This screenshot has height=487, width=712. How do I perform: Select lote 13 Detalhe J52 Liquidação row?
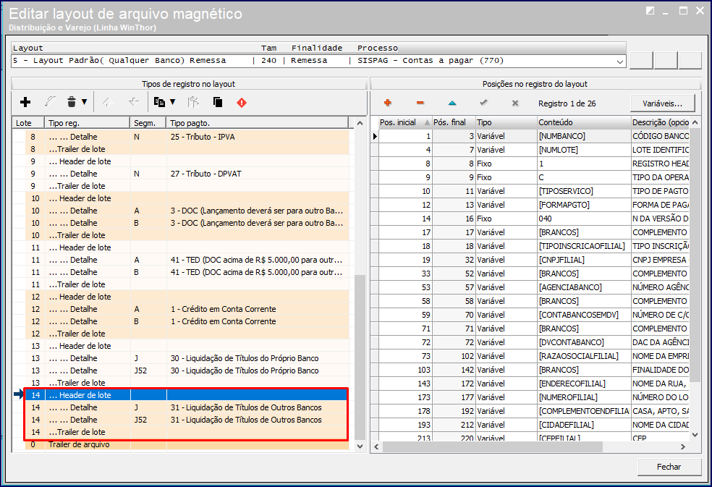click(x=187, y=370)
